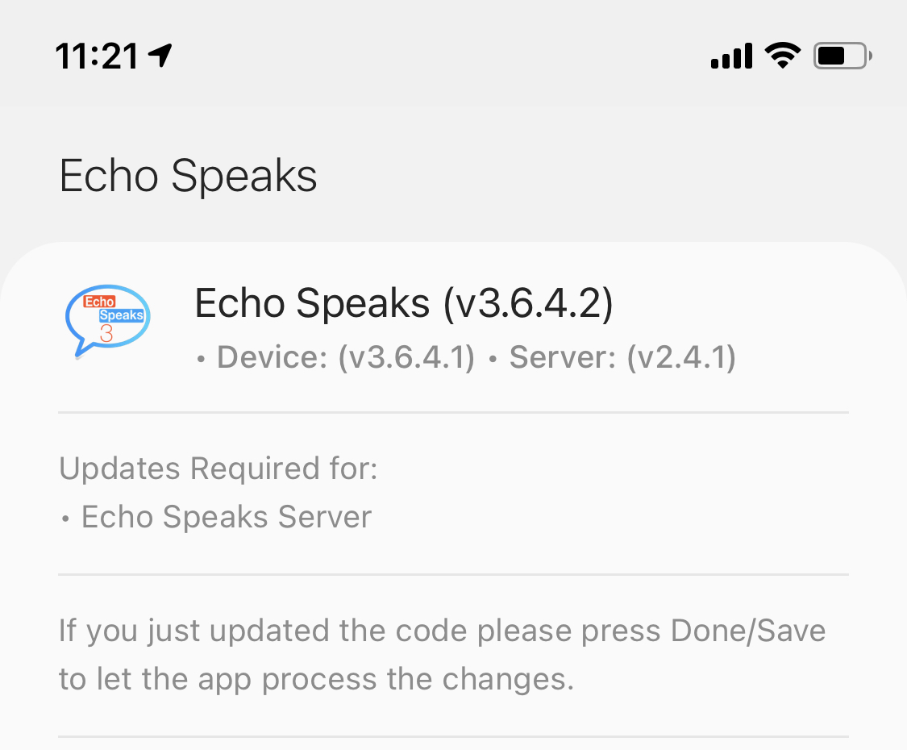Tap the bullet next to Echo Speaks Server

click(65, 517)
